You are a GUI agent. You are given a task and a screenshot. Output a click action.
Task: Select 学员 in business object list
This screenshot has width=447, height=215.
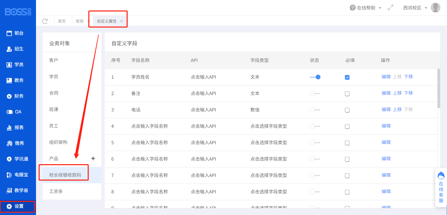[72, 77]
